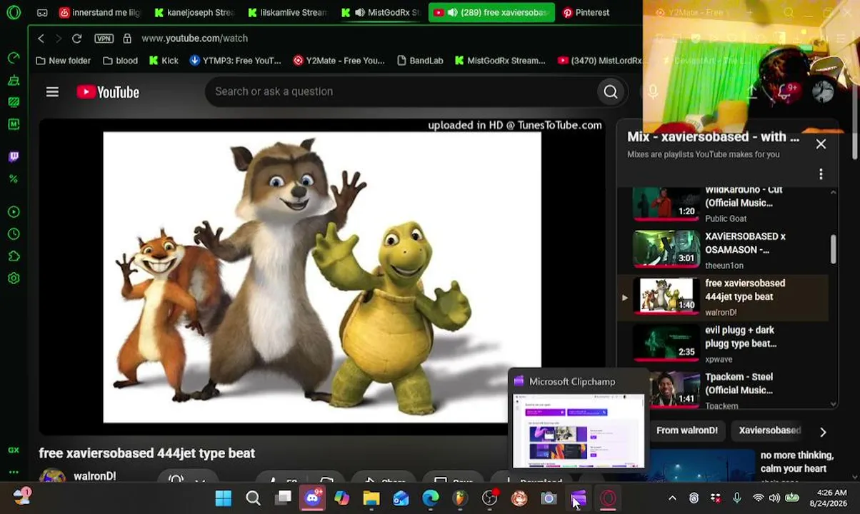Switch to kaneljoseph Stream tab
Image resolution: width=860 pixels, height=514 pixels.
pos(194,12)
